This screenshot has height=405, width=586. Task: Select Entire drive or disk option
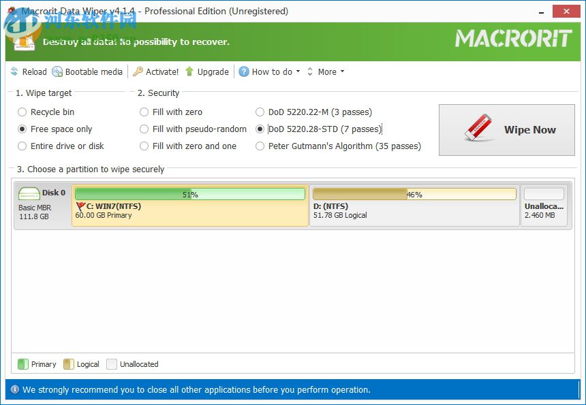click(x=22, y=146)
